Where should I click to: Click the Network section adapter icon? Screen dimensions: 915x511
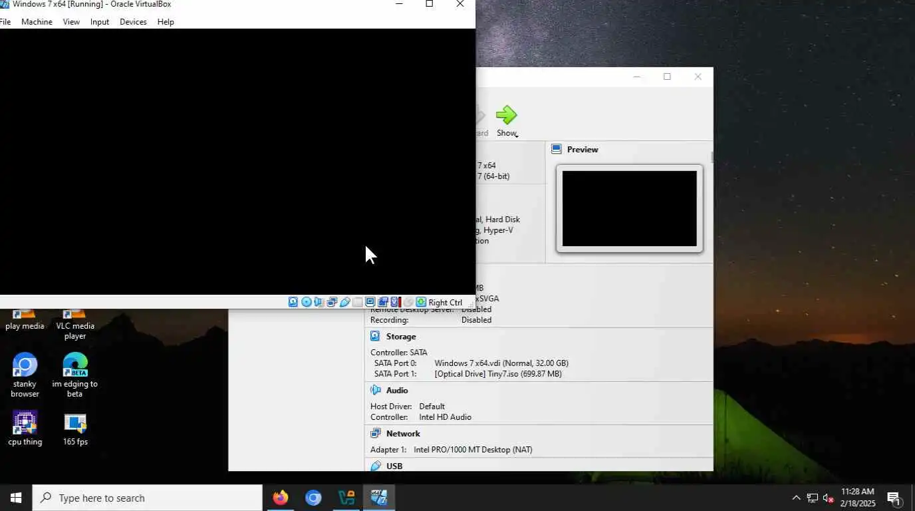tap(375, 433)
